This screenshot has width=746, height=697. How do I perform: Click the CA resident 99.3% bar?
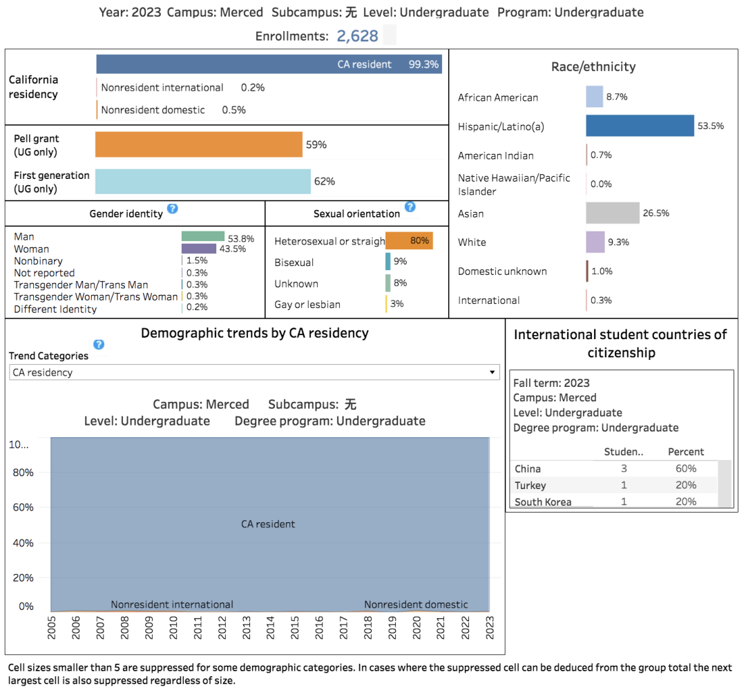[x=269, y=64]
